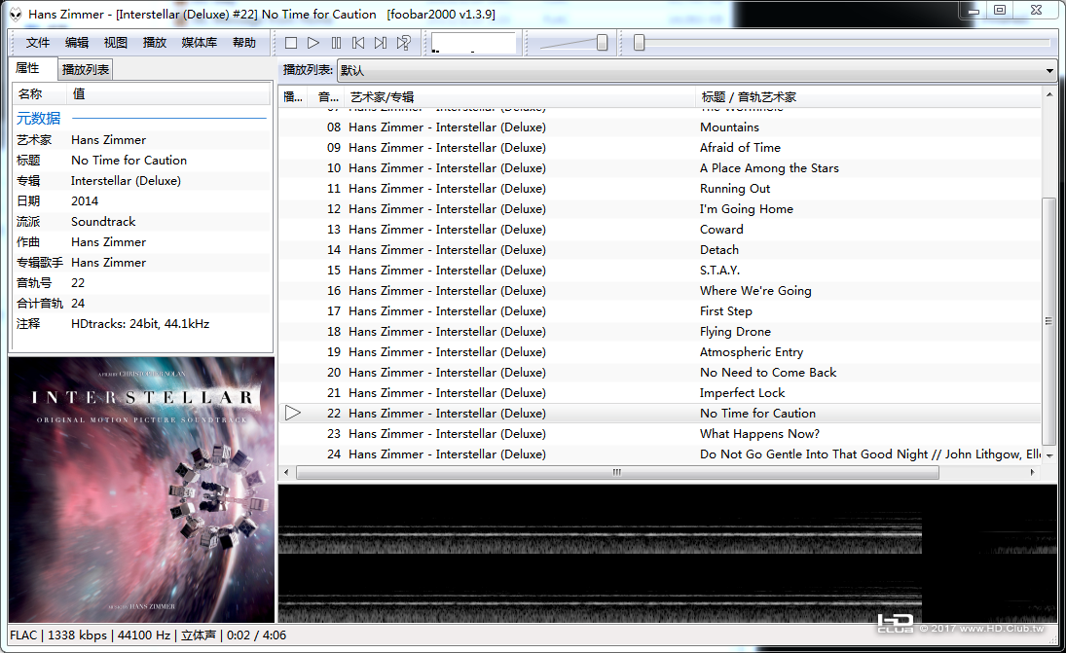Click the horizontal scrollbar right arrow

tap(1033, 472)
